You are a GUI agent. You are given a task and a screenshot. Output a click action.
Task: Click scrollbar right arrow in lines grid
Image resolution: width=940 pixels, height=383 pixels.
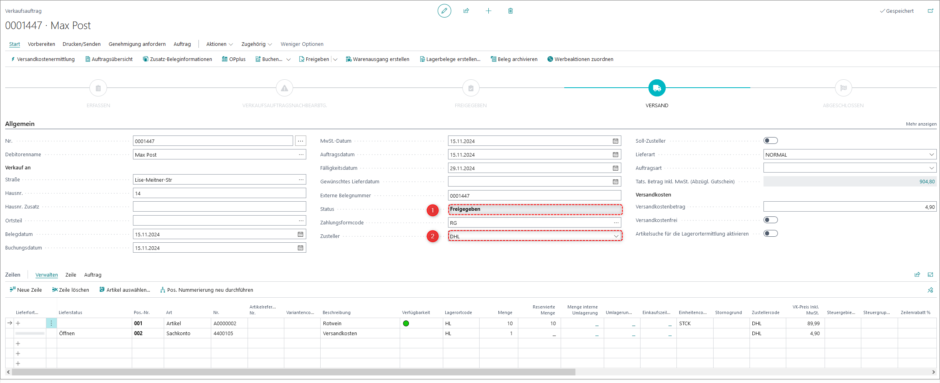(x=933, y=372)
